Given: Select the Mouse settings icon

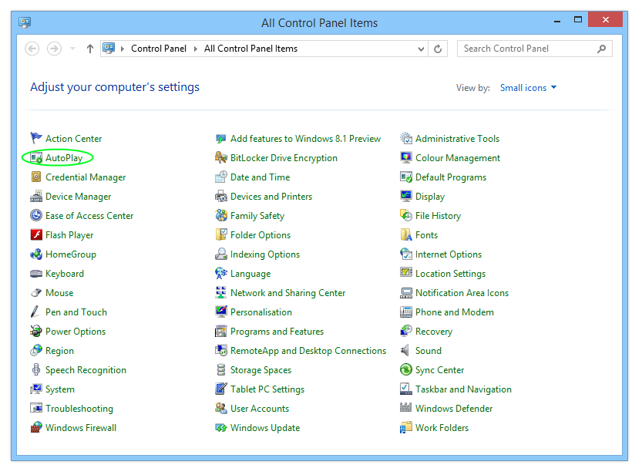Looking at the screenshot, I should point(36,292).
